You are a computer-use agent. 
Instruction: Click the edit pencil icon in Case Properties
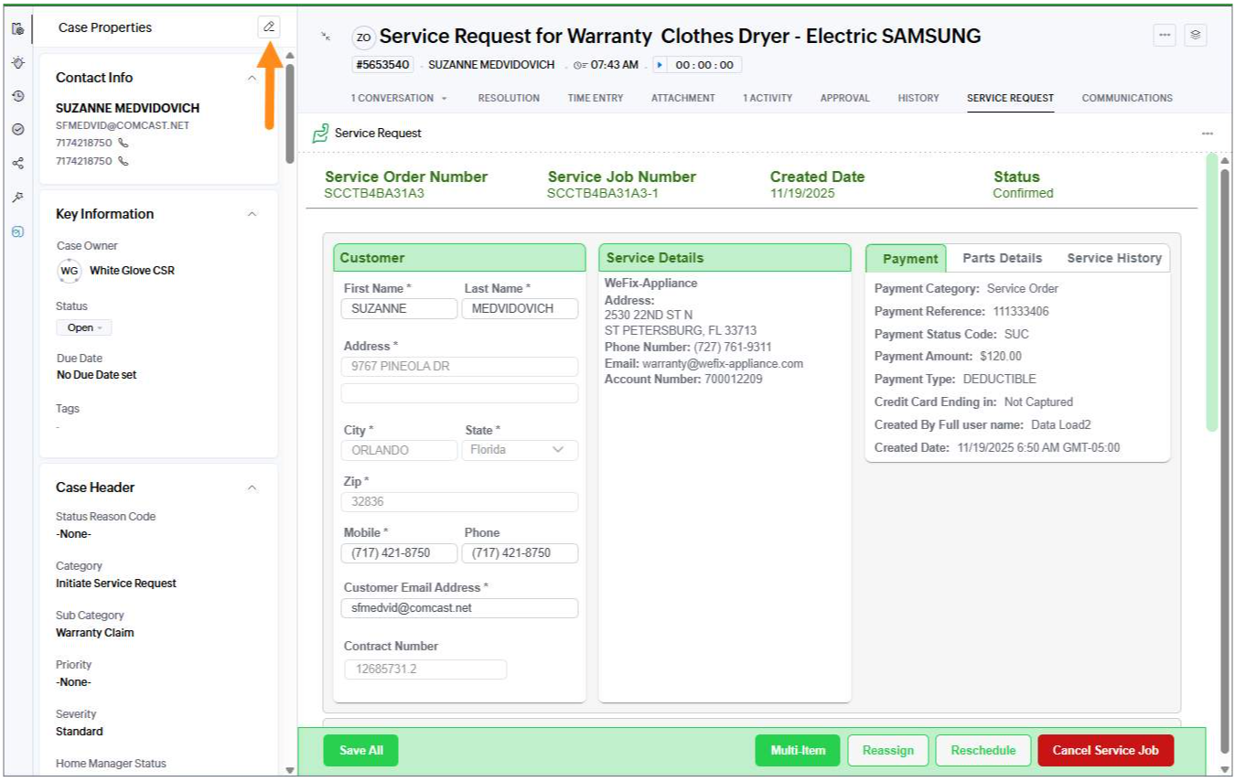coord(269,27)
